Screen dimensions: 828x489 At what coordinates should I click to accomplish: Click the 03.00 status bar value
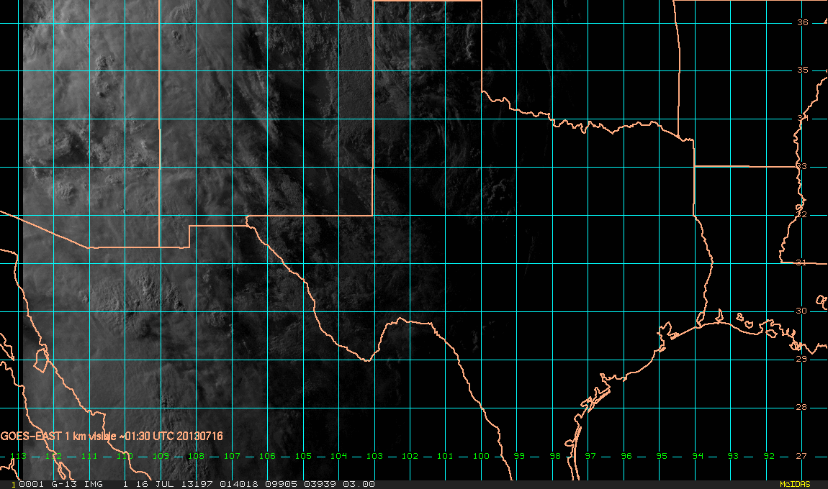click(359, 484)
